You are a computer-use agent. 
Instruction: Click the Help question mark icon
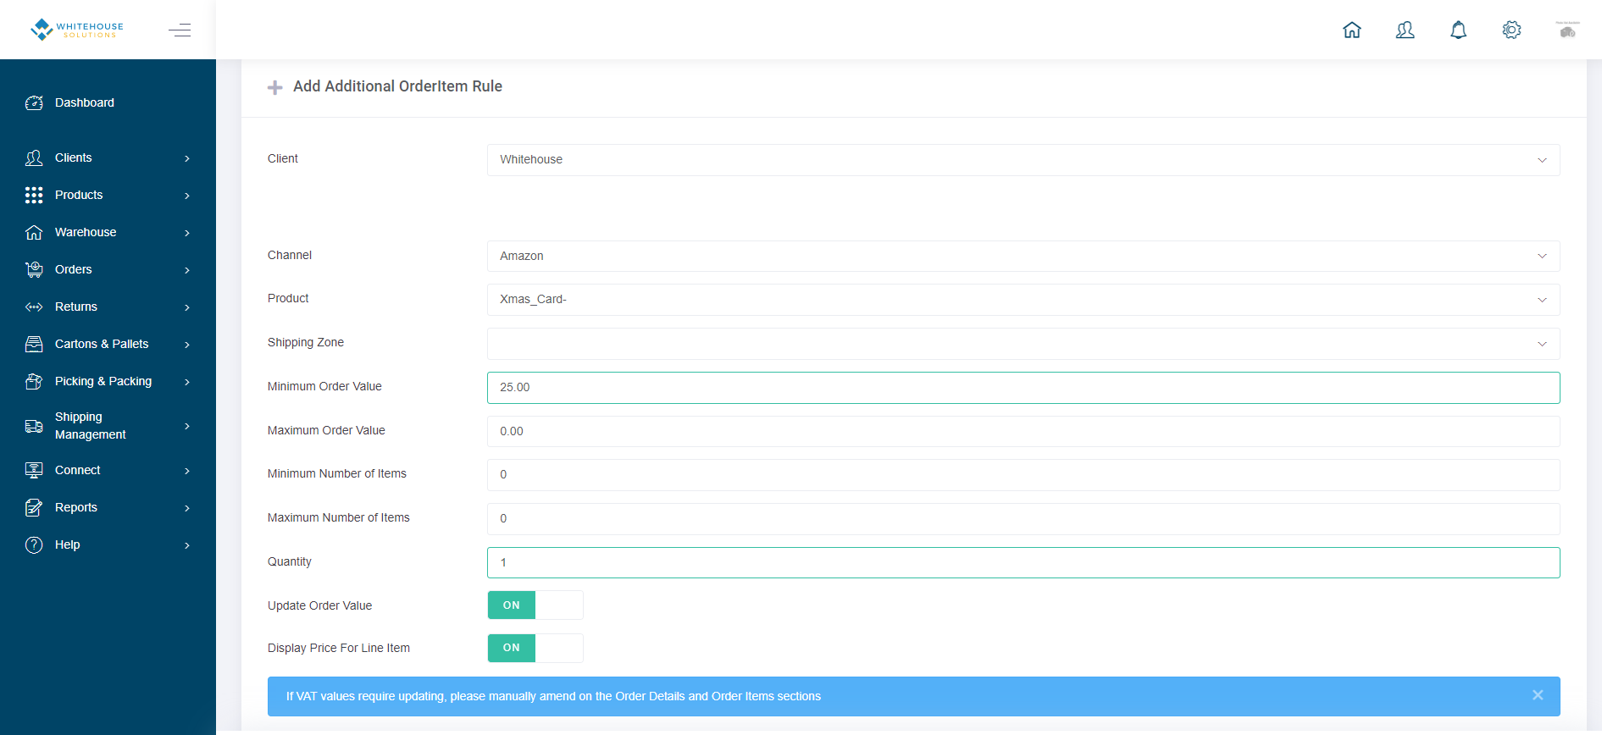(34, 544)
